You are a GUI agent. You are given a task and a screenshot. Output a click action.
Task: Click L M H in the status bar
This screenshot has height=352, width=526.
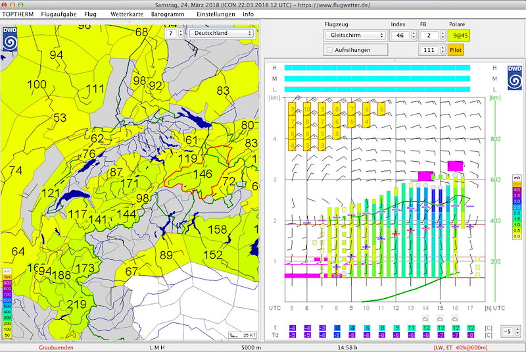point(157,347)
